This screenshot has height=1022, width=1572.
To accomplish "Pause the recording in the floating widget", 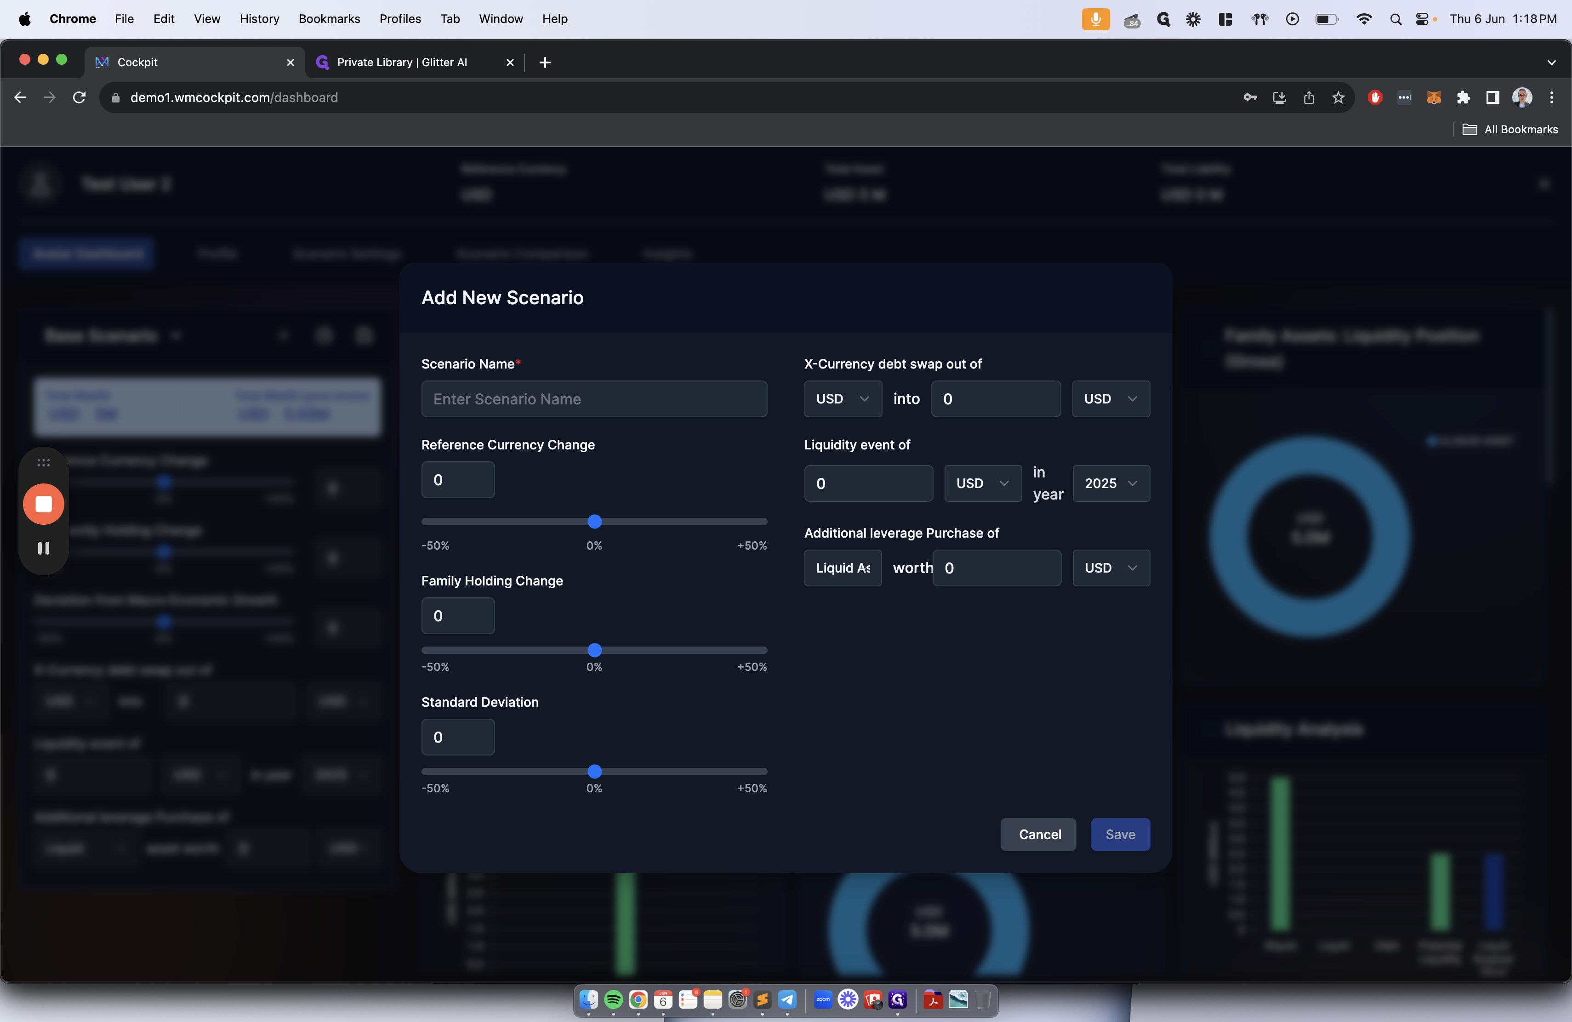I will pos(44,548).
